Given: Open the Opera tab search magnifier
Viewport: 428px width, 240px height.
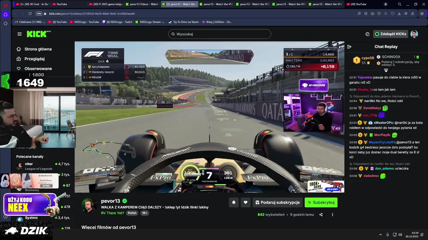Looking at the screenshot, I should coord(400,4).
